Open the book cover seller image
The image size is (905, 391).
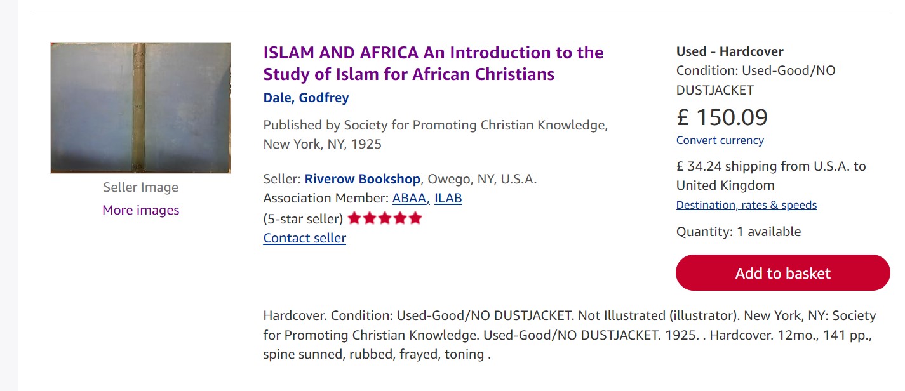tap(140, 108)
